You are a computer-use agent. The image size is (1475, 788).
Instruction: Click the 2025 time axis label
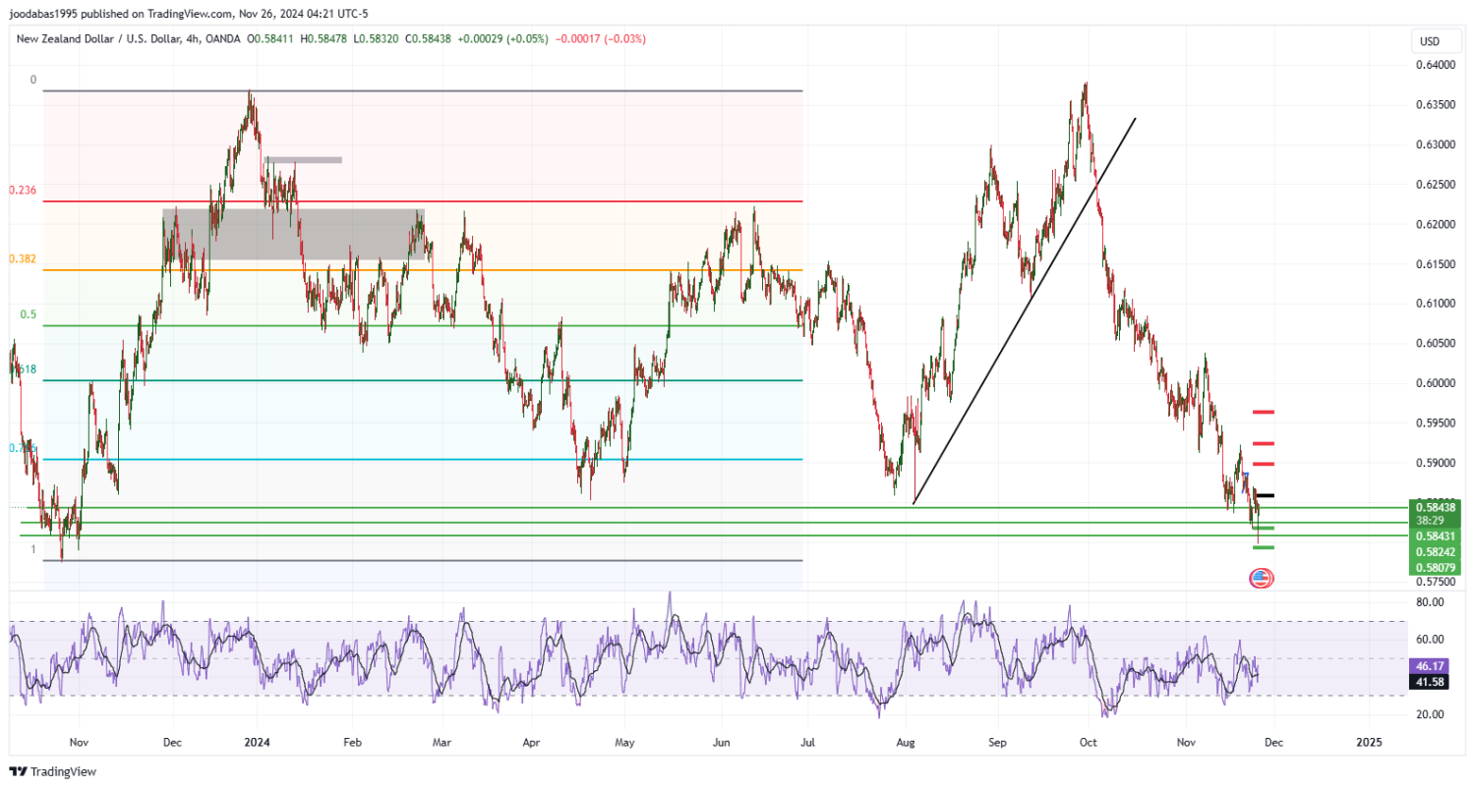coord(1368,742)
